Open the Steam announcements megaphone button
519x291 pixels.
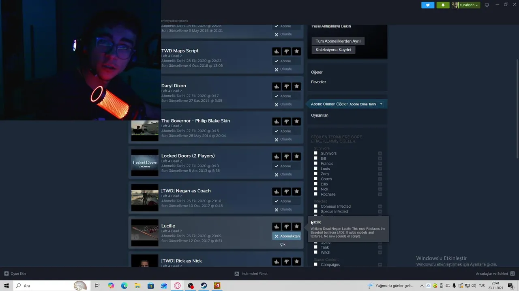[428, 5]
